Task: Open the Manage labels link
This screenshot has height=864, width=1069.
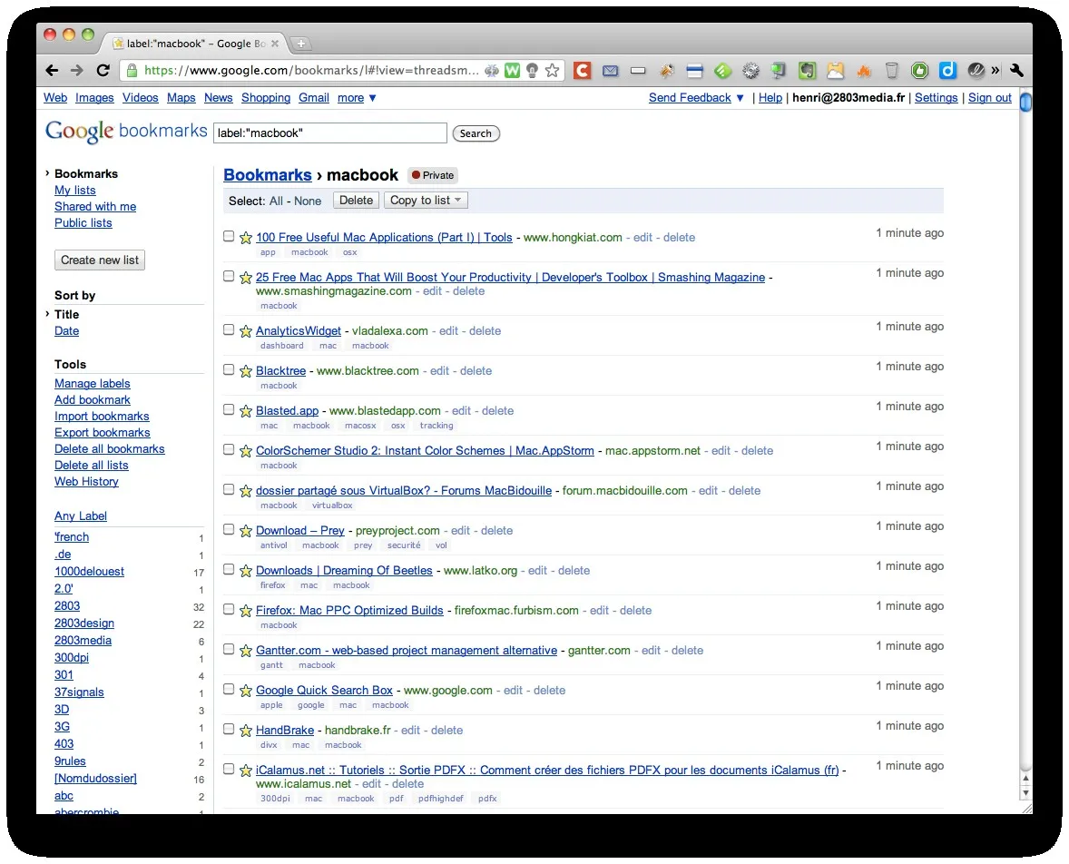Action: [92, 383]
